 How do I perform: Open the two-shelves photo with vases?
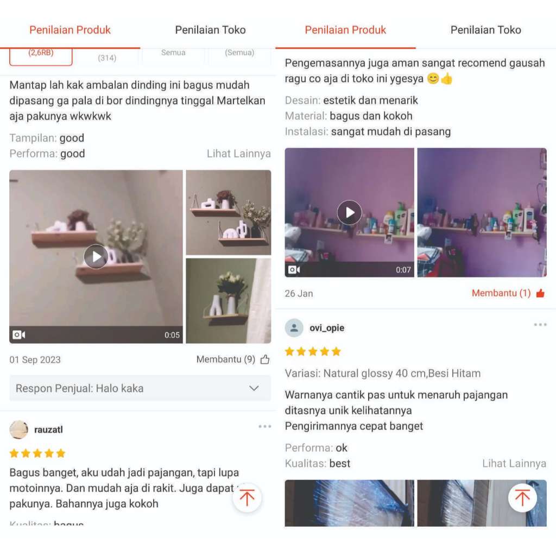(x=229, y=212)
